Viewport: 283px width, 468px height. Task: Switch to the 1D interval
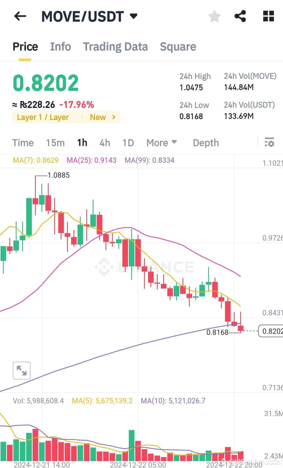coord(128,143)
